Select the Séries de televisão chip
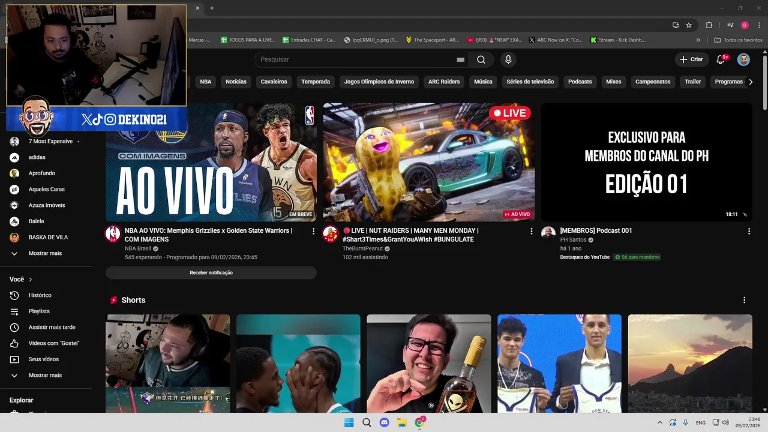 click(x=530, y=82)
